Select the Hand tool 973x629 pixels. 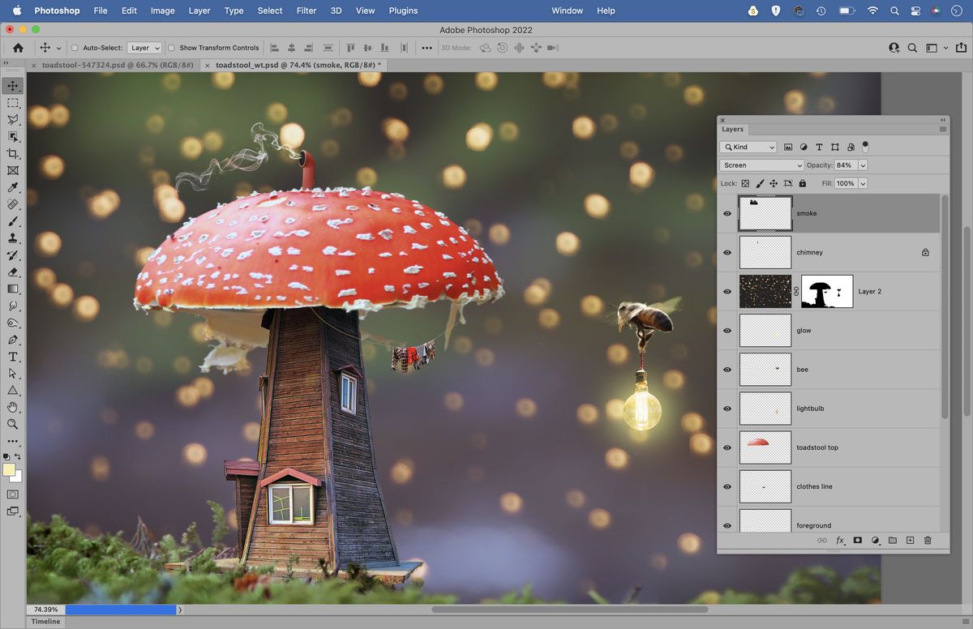tap(13, 407)
